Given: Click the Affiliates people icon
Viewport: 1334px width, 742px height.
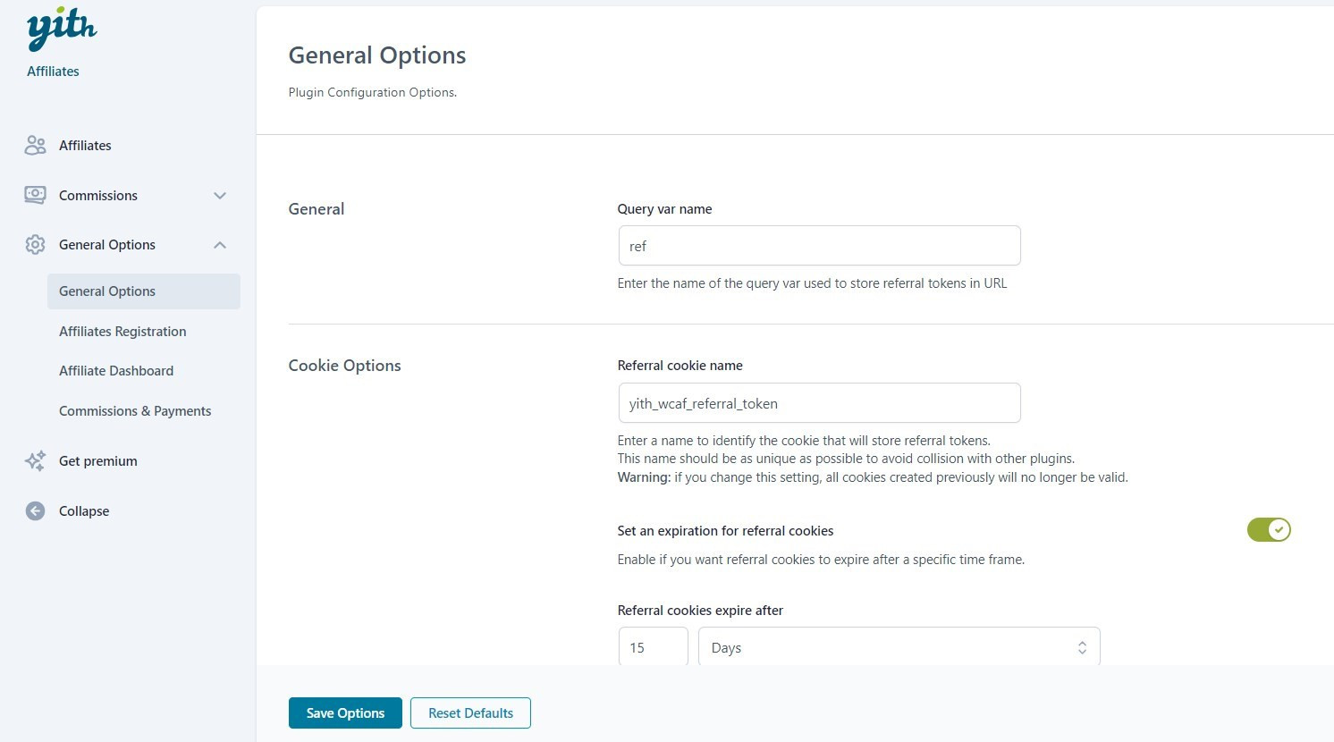Looking at the screenshot, I should pyautogui.click(x=35, y=145).
